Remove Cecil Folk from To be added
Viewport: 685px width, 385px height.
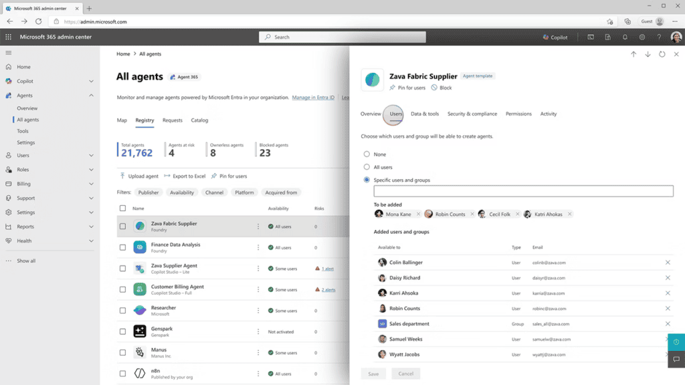(x=517, y=215)
